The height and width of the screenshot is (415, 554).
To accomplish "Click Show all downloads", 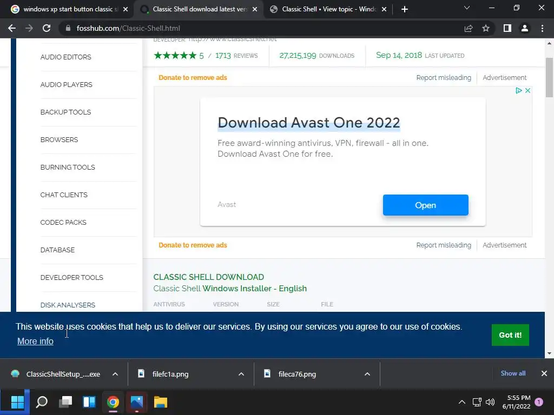I will pyautogui.click(x=513, y=373).
